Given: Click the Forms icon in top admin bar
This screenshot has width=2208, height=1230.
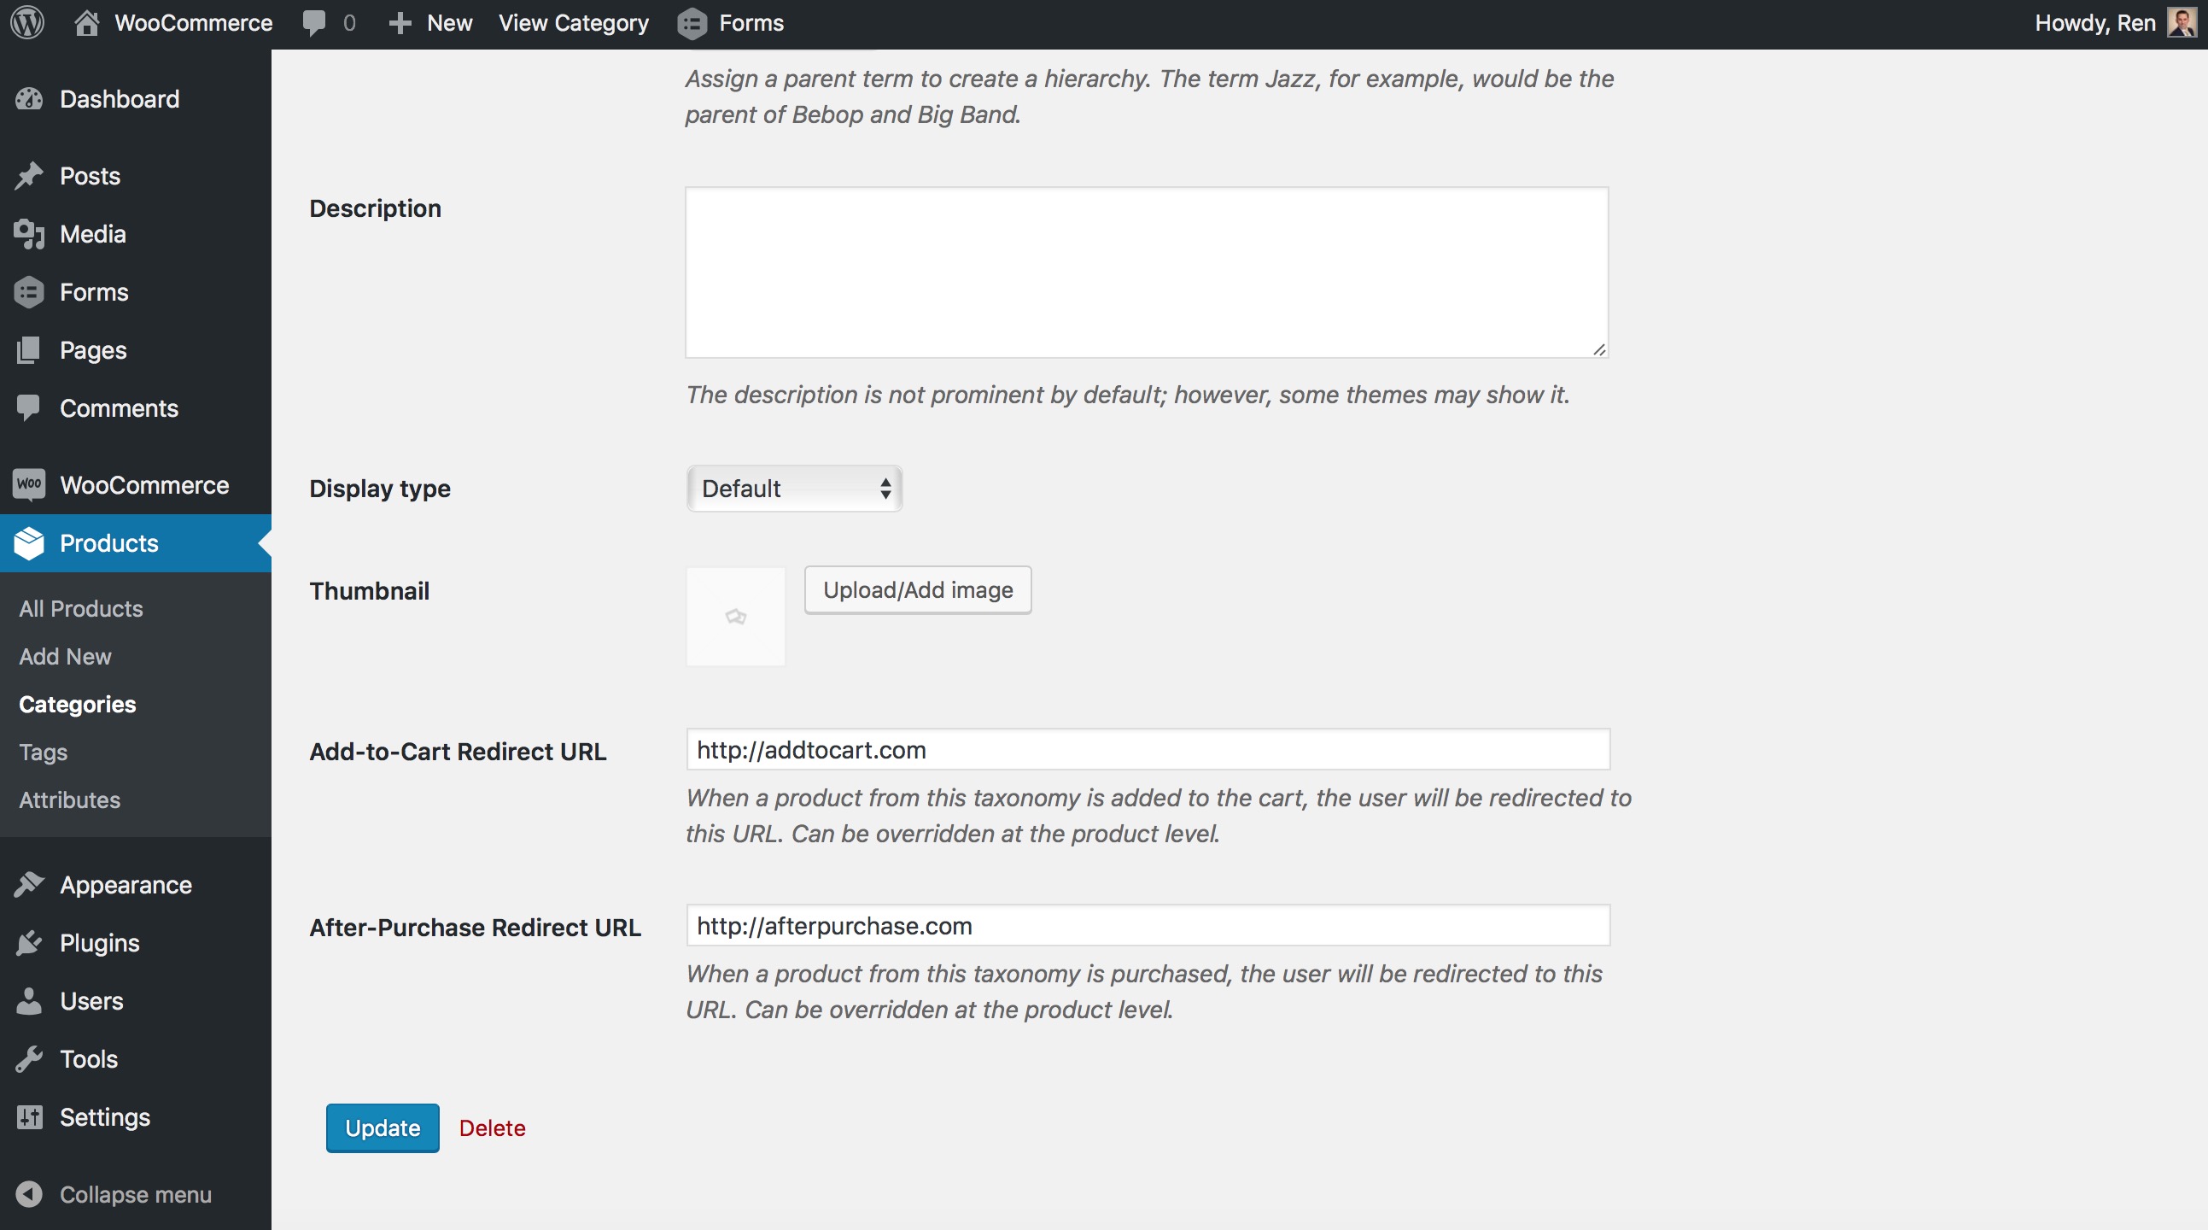Looking at the screenshot, I should [692, 23].
